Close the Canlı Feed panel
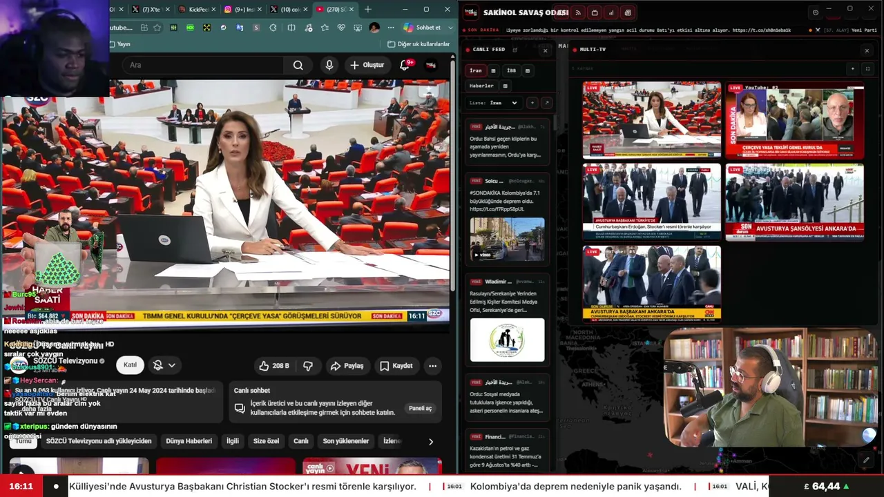 pos(545,50)
